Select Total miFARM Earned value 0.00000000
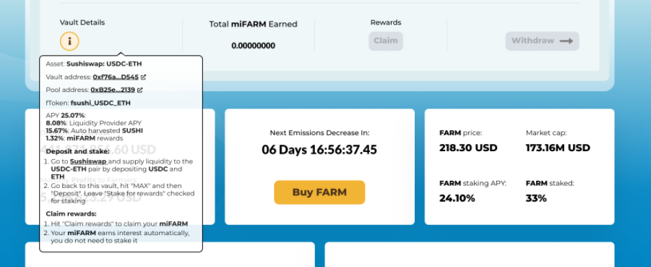651x267 pixels. tap(254, 46)
